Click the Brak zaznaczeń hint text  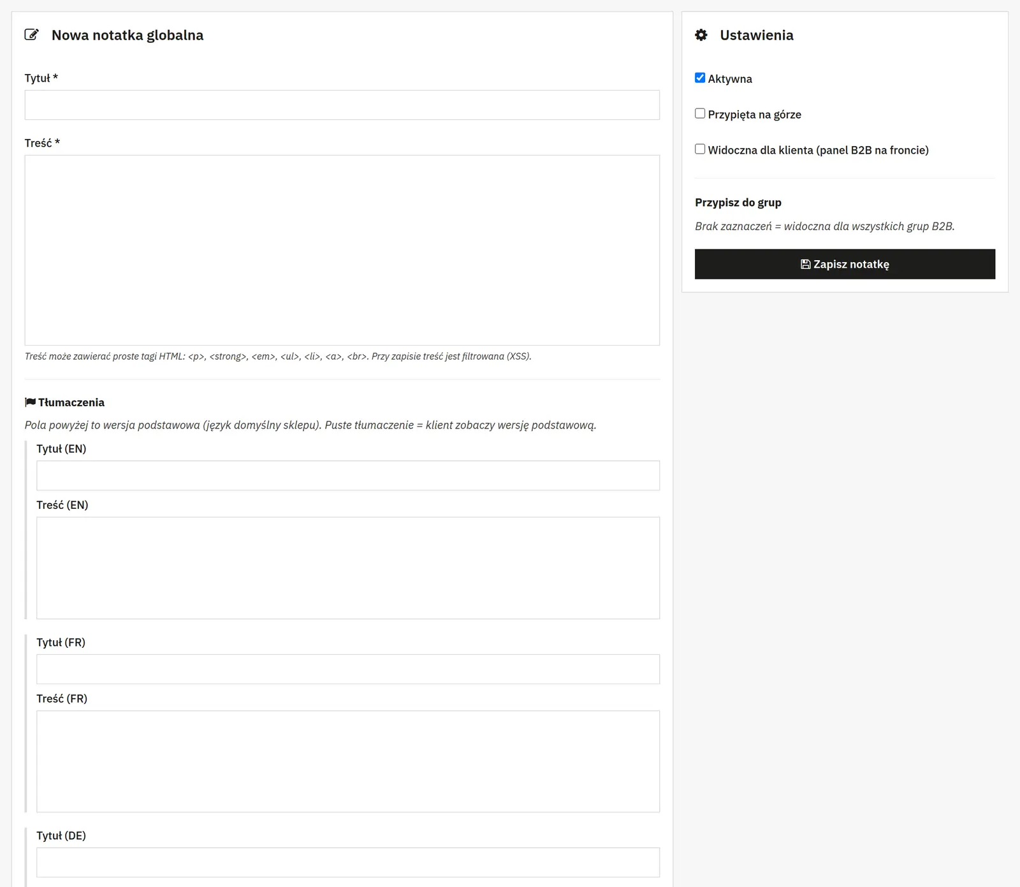pyautogui.click(x=825, y=226)
